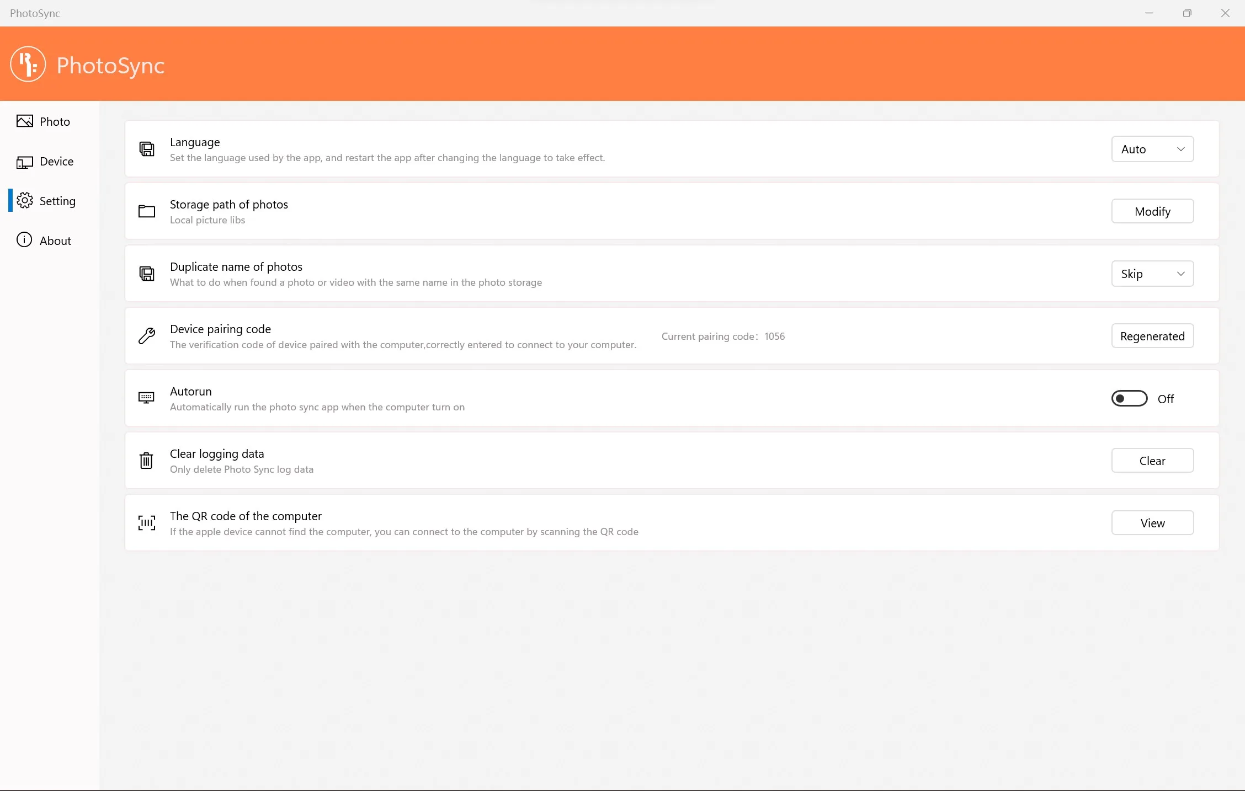The image size is (1245, 791).
Task: Click the trash can icon for Clear logging data
Action: (x=146, y=460)
